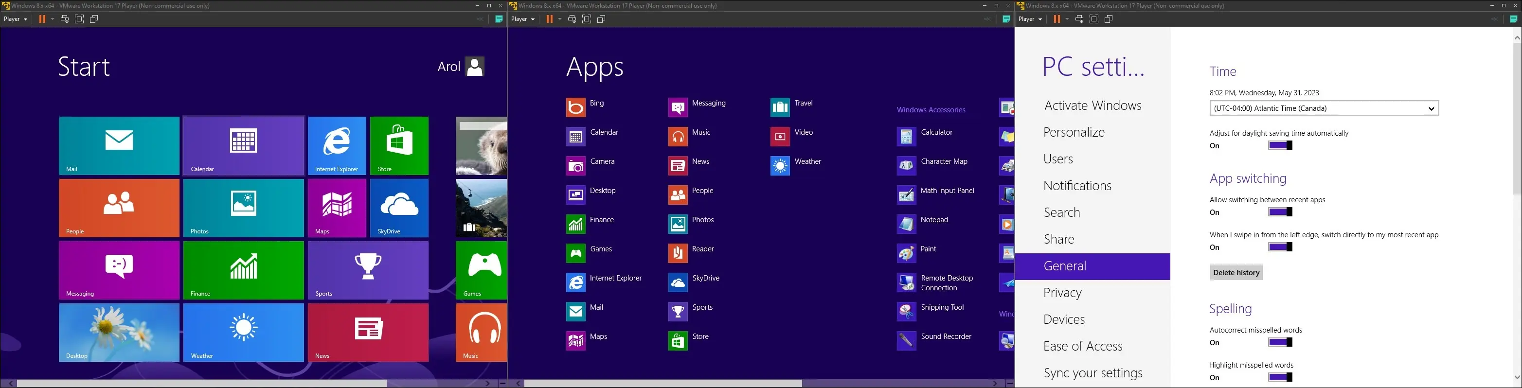
Task: Open Character Map in Apps list
Action: [x=932, y=166]
